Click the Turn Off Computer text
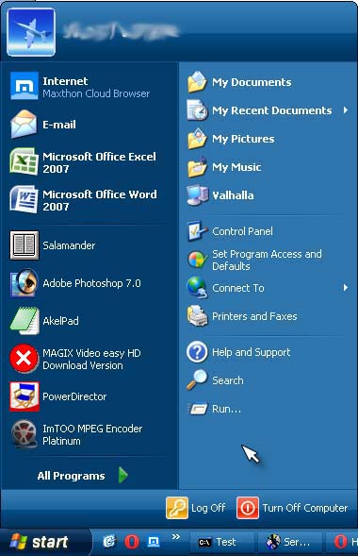This screenshot has height=556, width=358. coord(305,508)
